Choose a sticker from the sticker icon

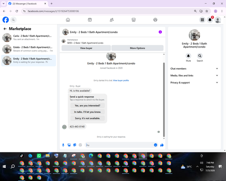click(75, 145)
